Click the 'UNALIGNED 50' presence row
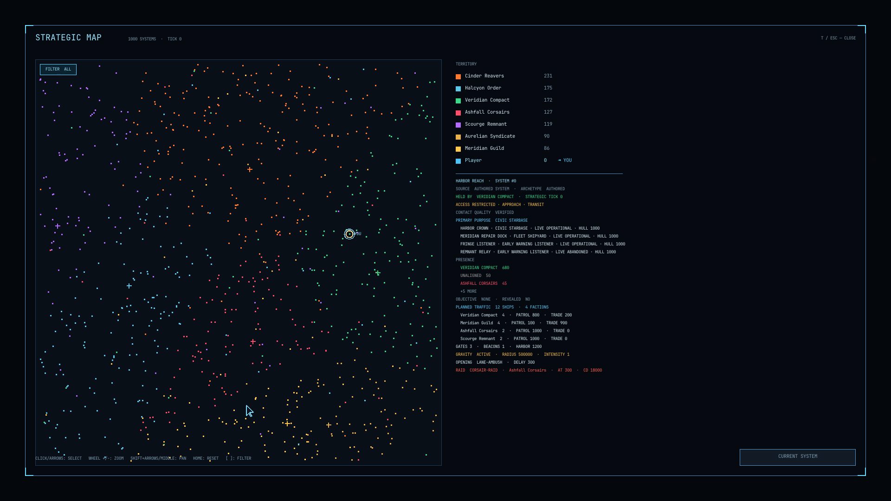The width and height of the screenshot is (891, 501). click(475, 276)
